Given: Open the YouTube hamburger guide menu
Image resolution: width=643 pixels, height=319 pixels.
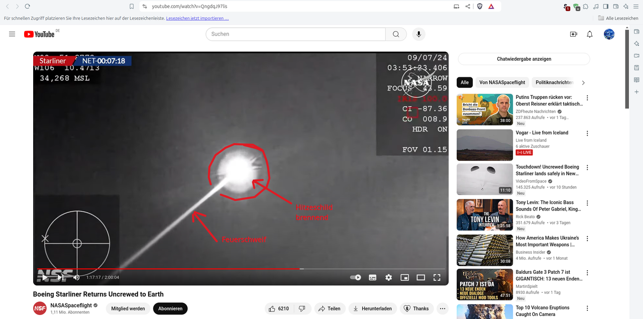Looking at the screenshot, I should [12, 34].
